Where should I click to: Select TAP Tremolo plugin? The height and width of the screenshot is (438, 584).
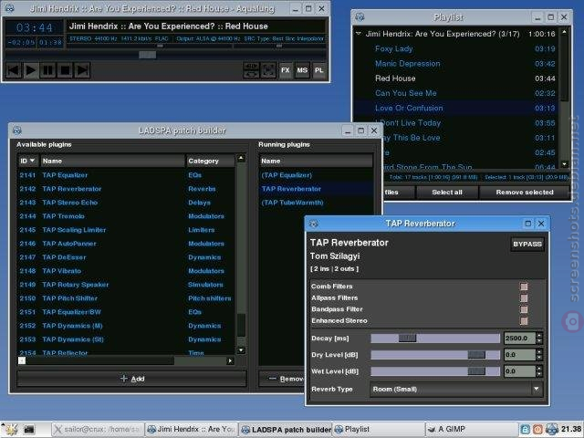[127, 216]
